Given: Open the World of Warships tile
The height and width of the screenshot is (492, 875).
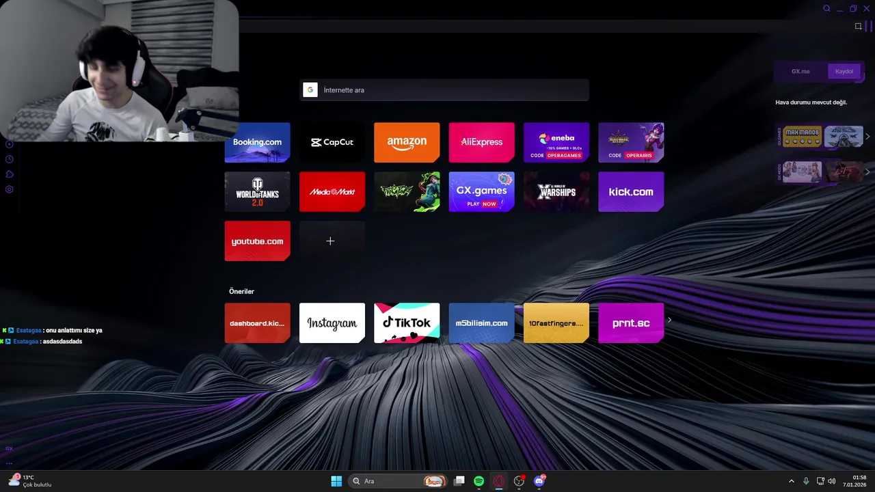Looking at the screenshot, I should point(556,191).
